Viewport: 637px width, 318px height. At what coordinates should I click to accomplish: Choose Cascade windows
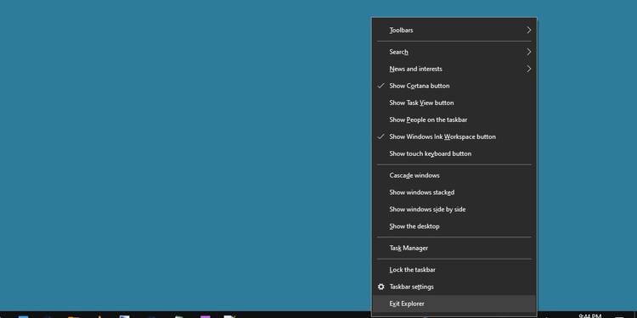click(454, 176)
